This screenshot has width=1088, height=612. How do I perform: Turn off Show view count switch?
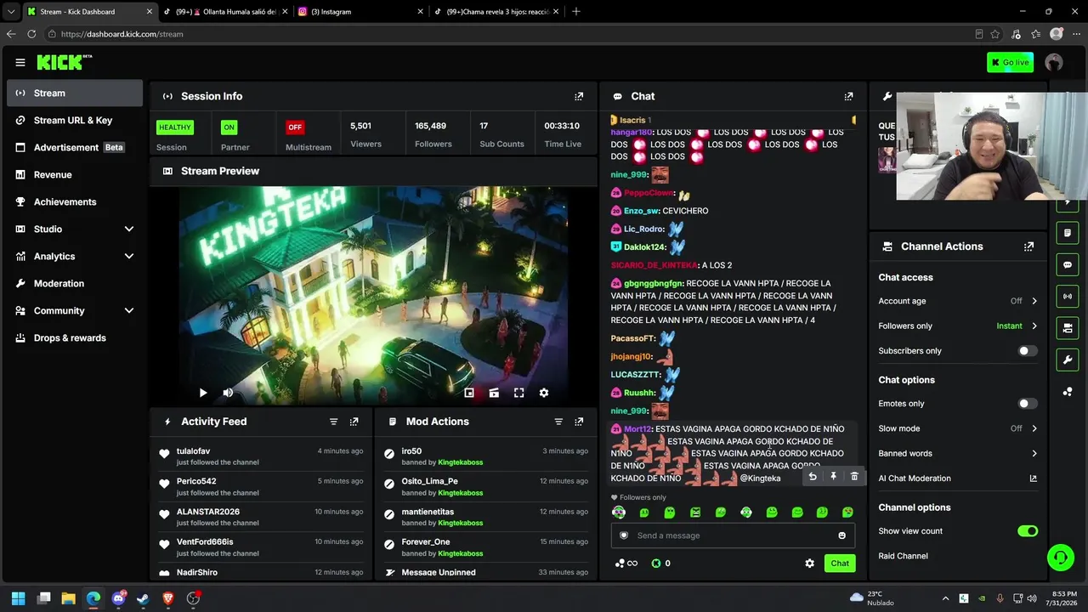(1028, 531)
